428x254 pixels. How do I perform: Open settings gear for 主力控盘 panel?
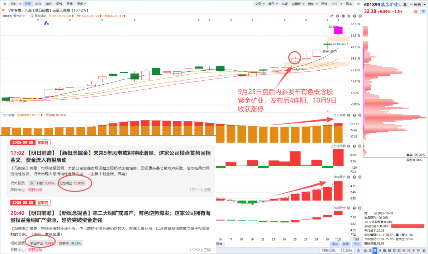click(348, 115)
